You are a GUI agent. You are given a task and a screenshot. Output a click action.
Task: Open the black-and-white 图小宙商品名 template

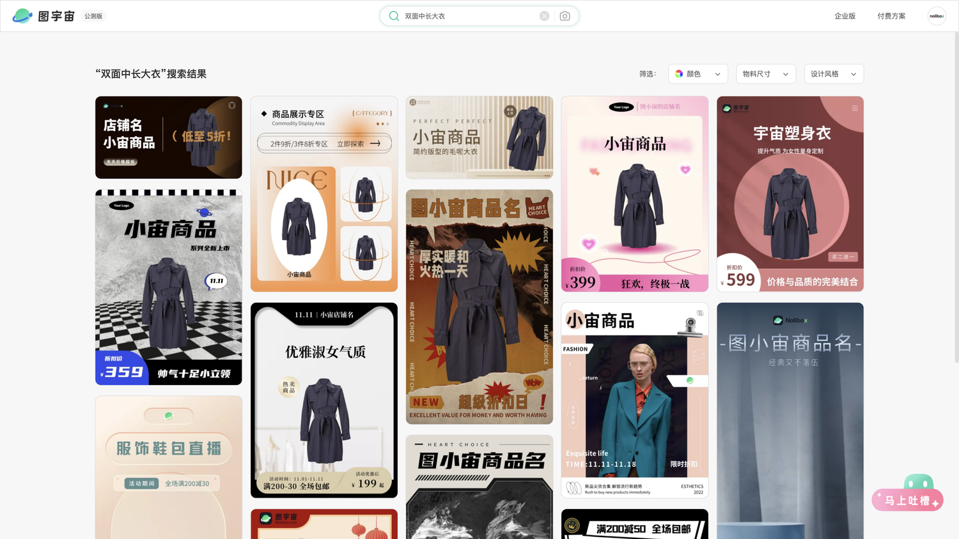pos(479,487)
